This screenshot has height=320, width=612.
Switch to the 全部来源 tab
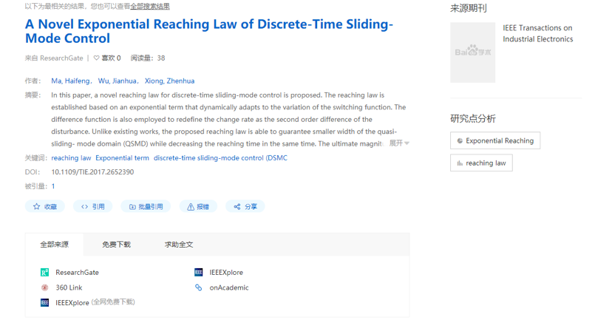tap(54, 245)
